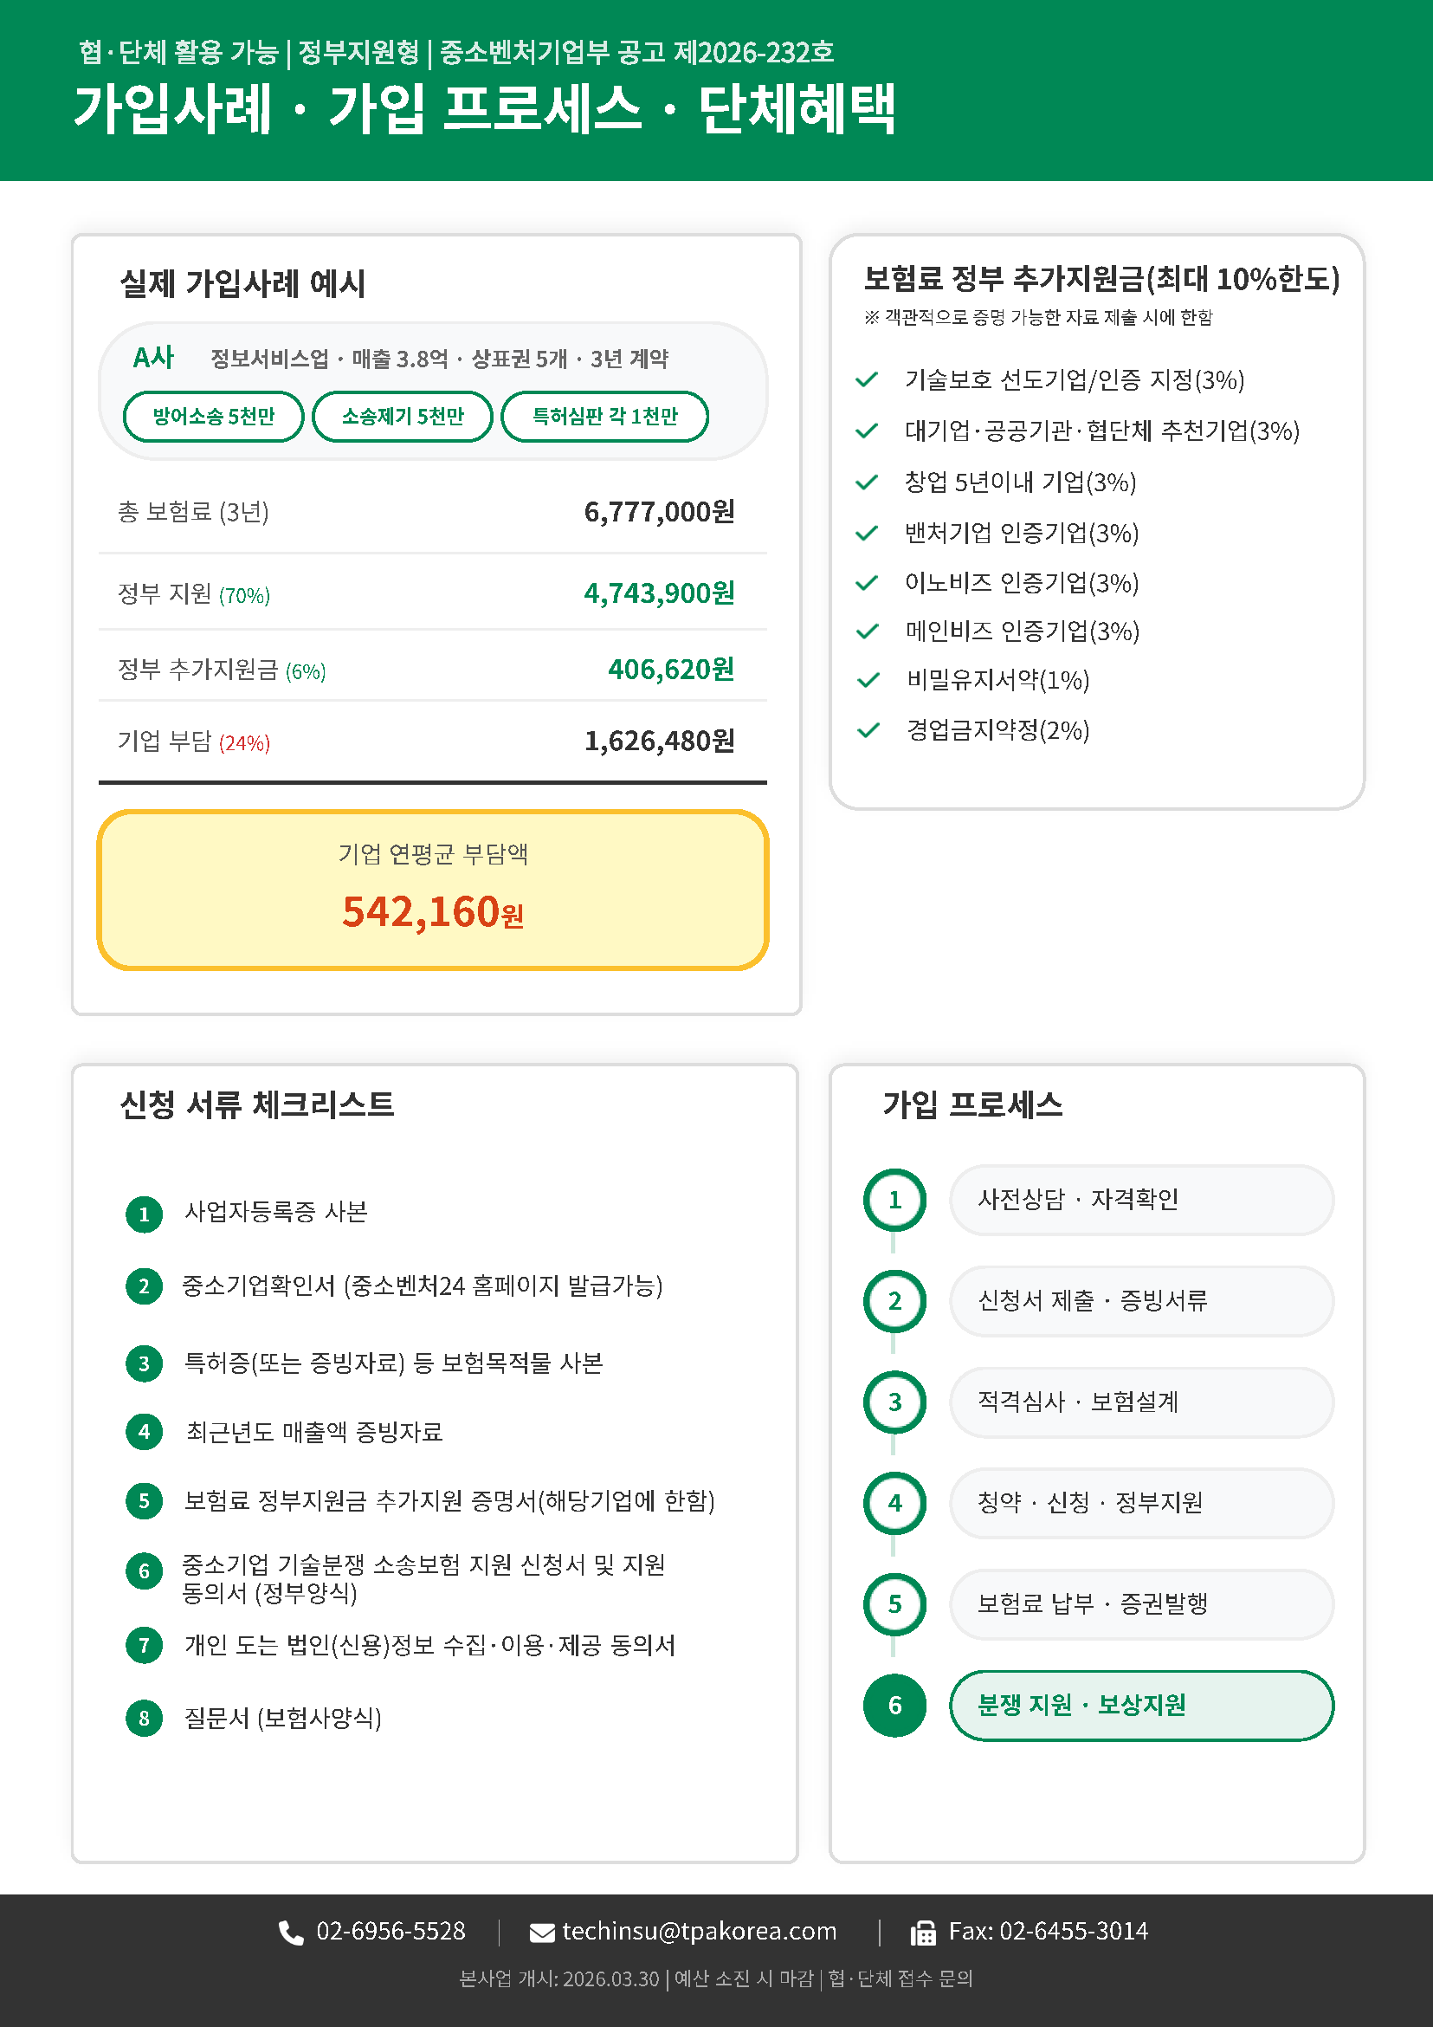Viewport: 1433px width, 2027px height.
Task: Click checklist number 3 green badge
Action: (144, 1363)
